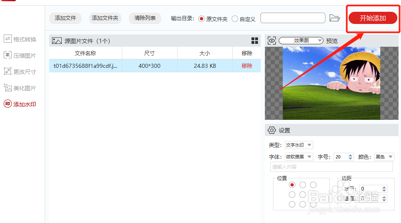Click the 文件名称 column header
401x223 pixels.
coord(85,53)
